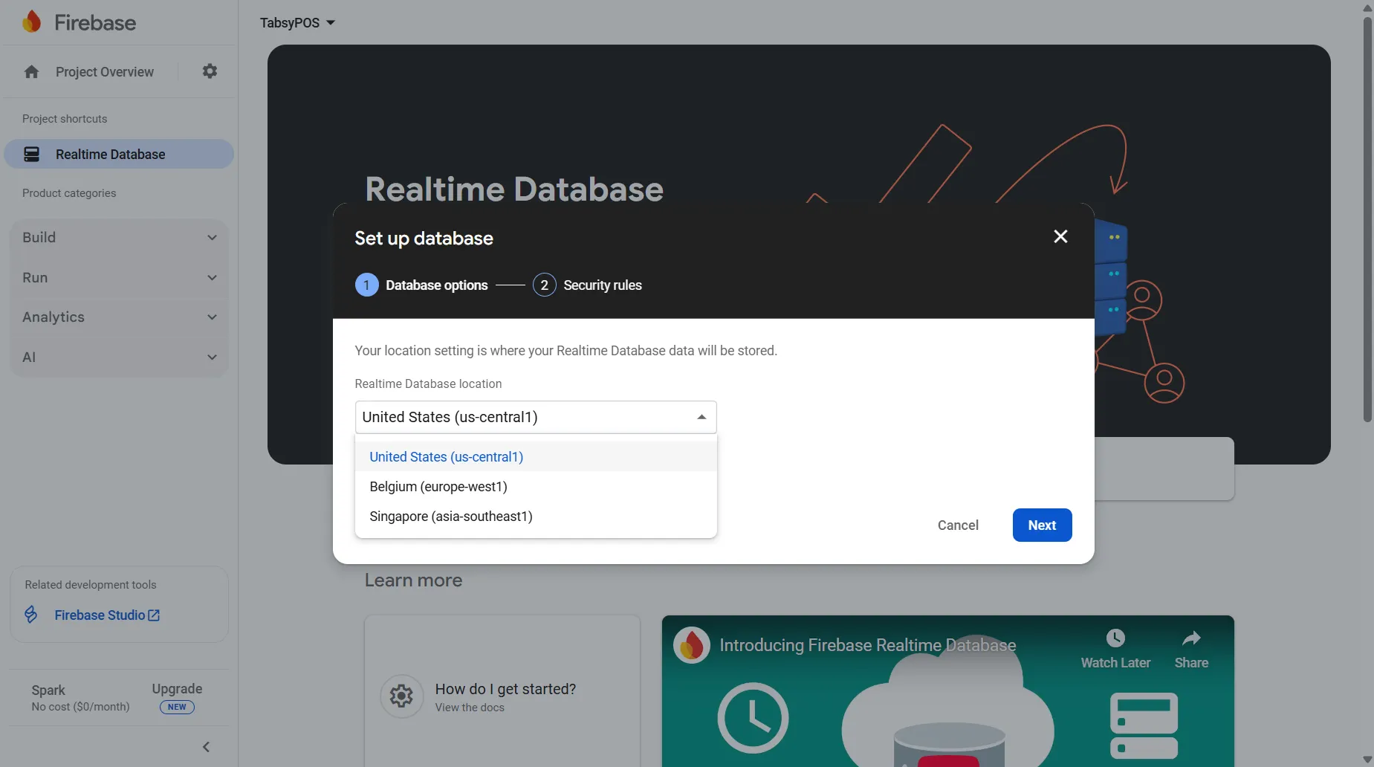This screenshot has width=1374, height=767.
Task: Select United States (us-central1) option
Action: tap(536, 457)
